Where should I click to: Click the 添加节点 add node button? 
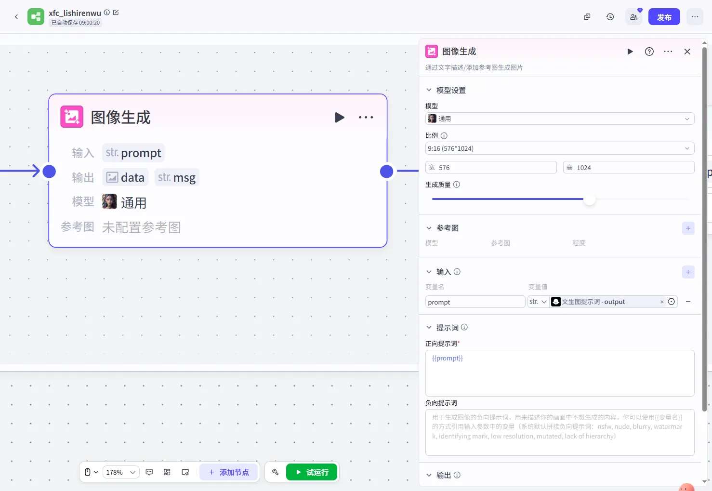coord(229,472)
